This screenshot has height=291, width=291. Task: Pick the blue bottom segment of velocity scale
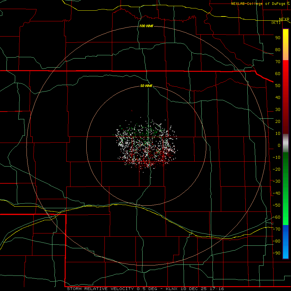click(x=286, y=242)
